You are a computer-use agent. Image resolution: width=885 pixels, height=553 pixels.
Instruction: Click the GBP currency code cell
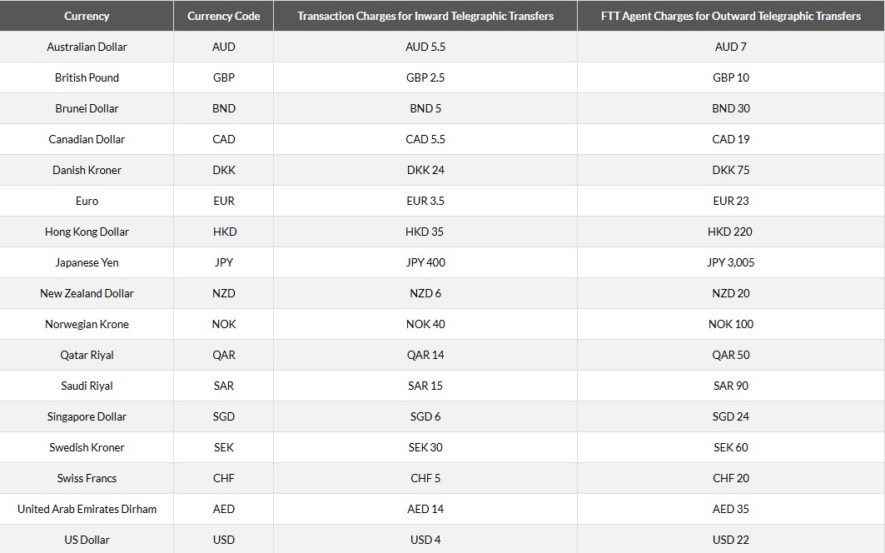pos(223,77)
